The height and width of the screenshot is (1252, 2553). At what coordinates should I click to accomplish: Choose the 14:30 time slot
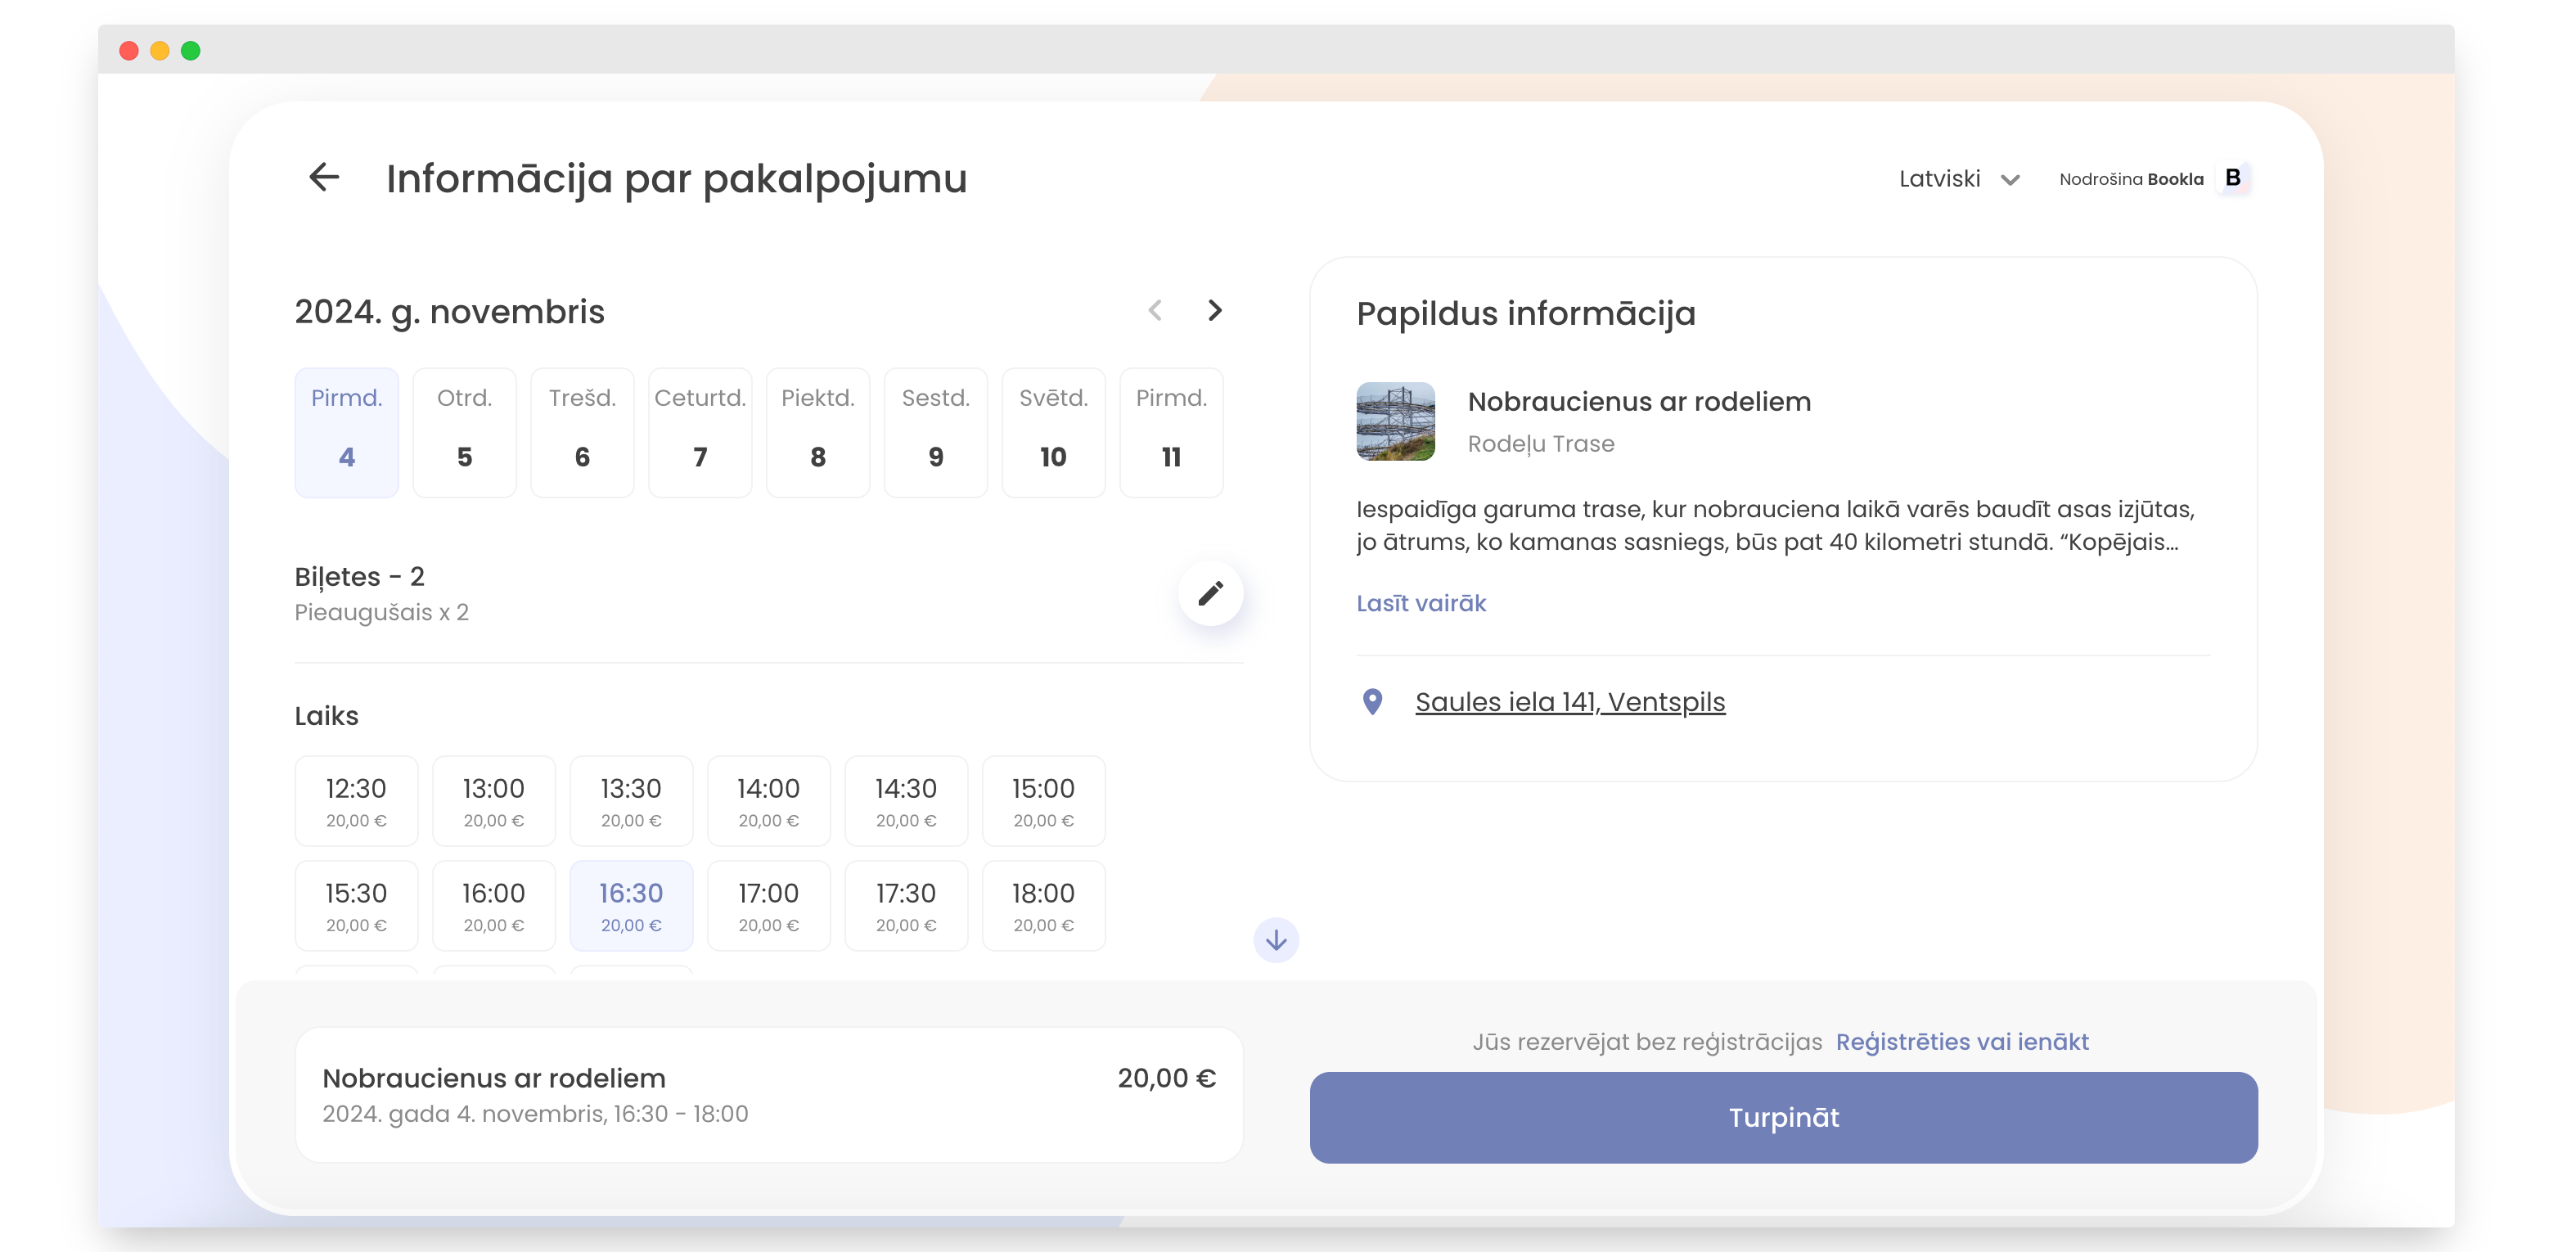coord(905,801)
